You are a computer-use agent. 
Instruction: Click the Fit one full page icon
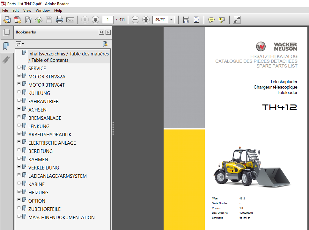point(196,20)
